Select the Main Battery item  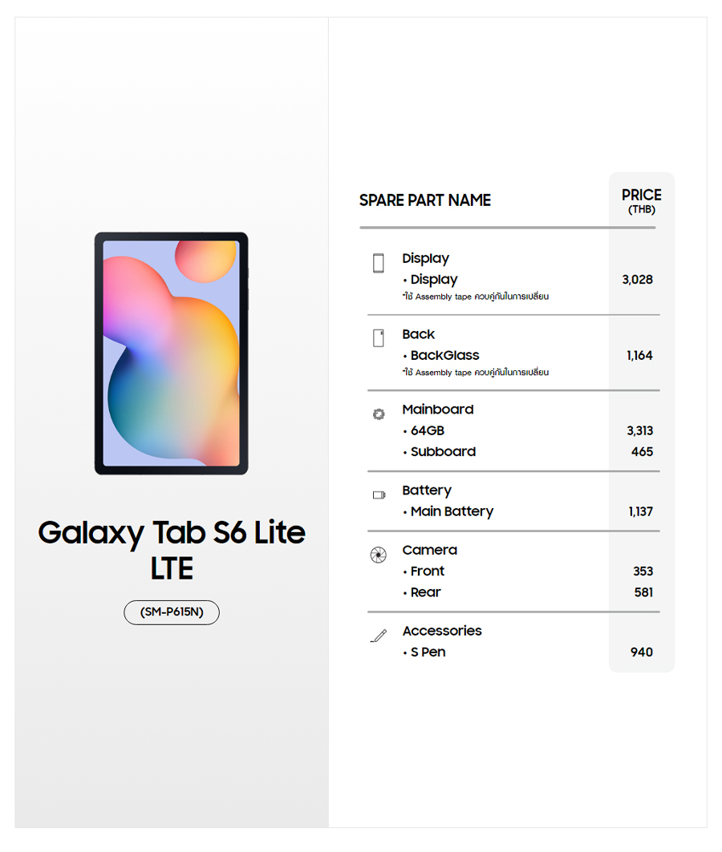[452, 511]
